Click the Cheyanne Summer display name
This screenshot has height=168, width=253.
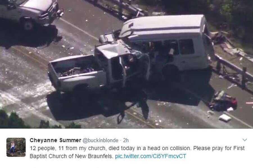(x=55, y=140)
